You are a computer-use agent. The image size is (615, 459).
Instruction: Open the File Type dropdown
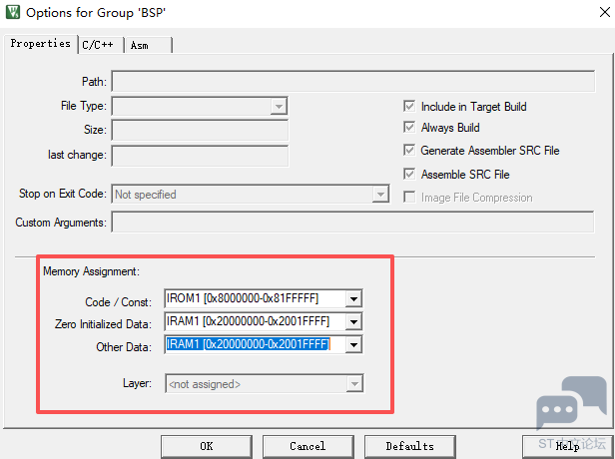pos(279,107)
